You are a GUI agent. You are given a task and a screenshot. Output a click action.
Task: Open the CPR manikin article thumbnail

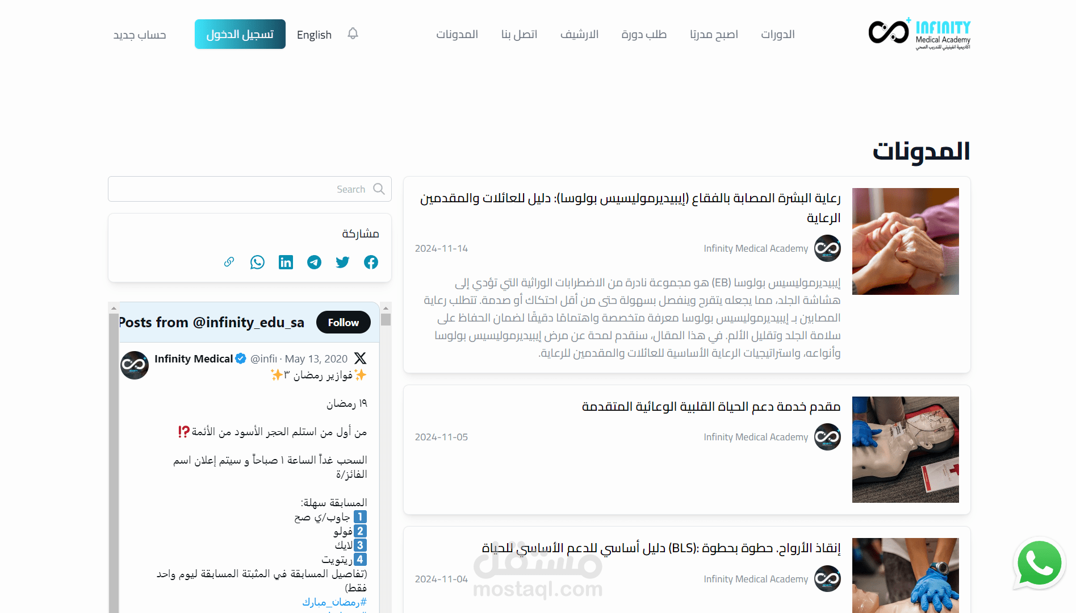click(x=906, y=449)
